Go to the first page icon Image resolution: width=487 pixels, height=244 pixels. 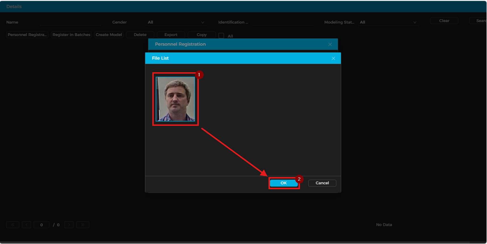click(x=13, y=225)
